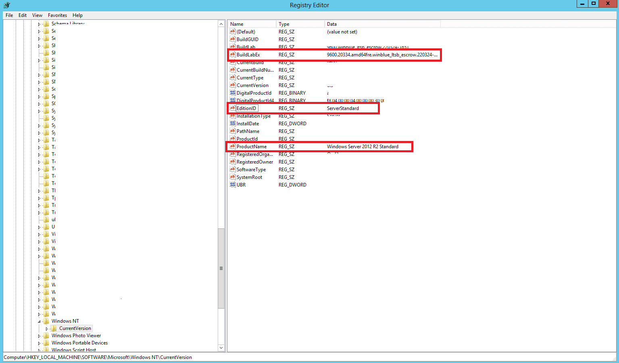Expand the Windows Photo Viewer key
619x363 pixels.
40,336
